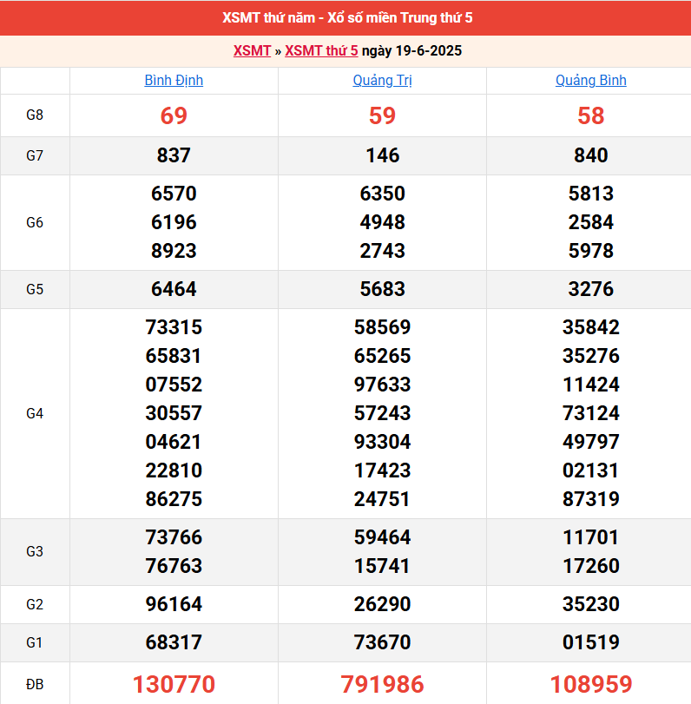Click the G8 result 58 for Quảng Bình
The height and width of the screenshot is (704, 691).
coord(590,115)
